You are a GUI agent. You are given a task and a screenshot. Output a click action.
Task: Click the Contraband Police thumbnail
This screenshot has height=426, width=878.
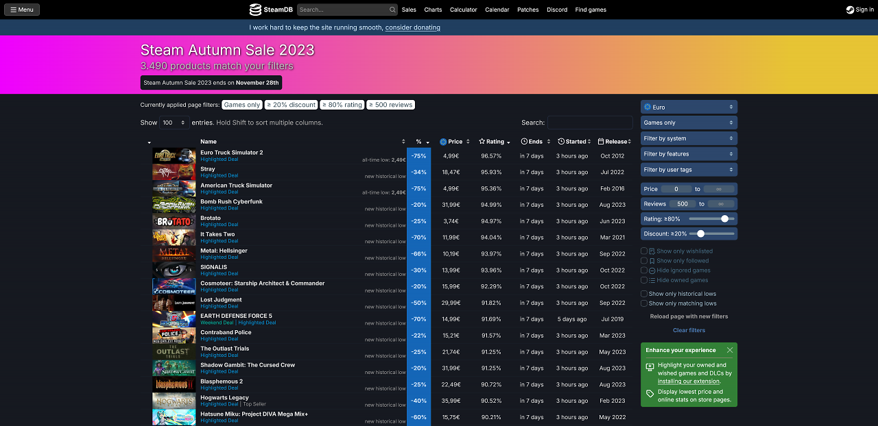pyautogui.click(x=174, y=336)
